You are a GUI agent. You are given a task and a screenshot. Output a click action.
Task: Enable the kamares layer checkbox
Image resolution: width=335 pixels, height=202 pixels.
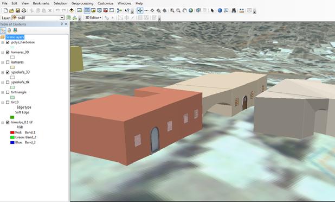click(x=8, y=62)
